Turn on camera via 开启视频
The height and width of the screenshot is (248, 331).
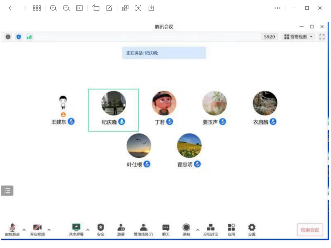pyautogui.click(x=37, y=228)
